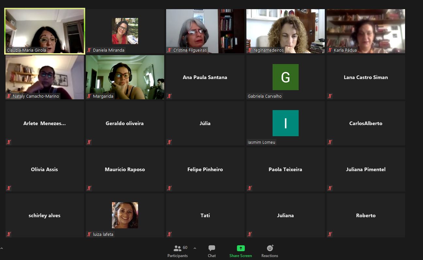Click muted mic icon in Arlete Menezes tile

(x=9, y=142)
